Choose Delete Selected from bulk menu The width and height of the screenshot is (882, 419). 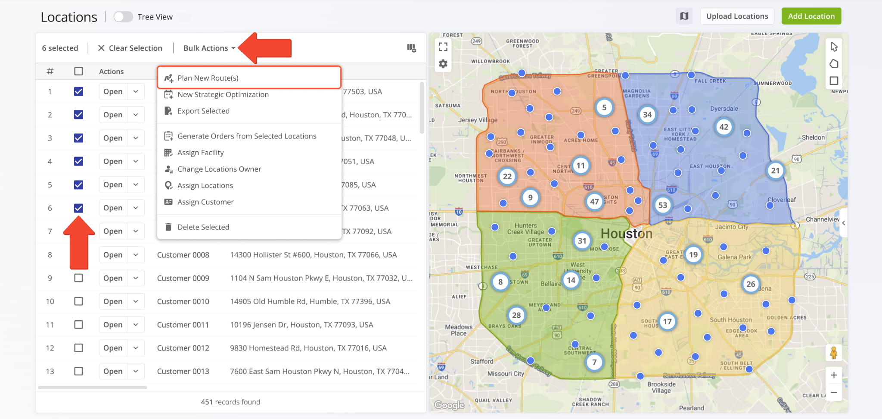point(249,227)
